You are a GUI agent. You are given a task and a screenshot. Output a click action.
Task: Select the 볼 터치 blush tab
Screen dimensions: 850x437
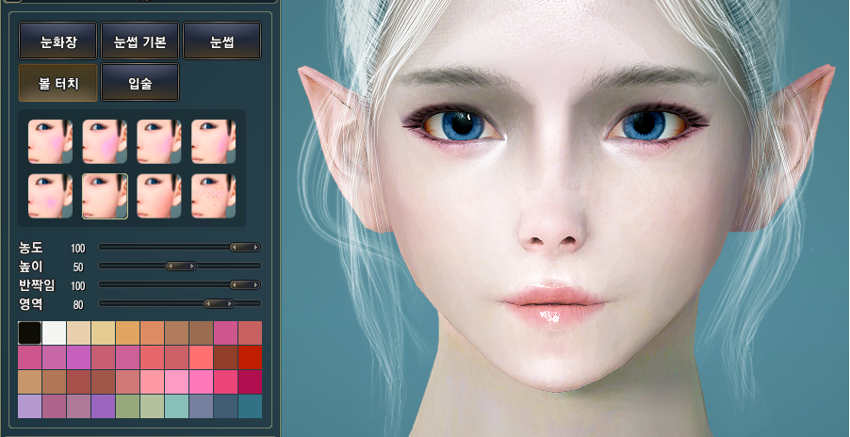tap(58, 83)
